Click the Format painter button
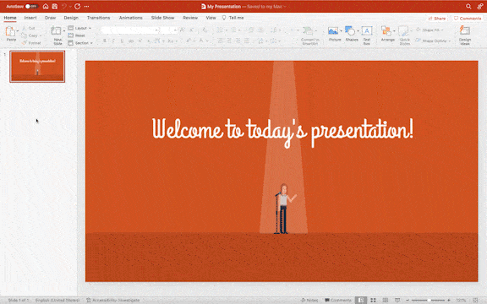 pyautogui.click(x=31, y=43)
